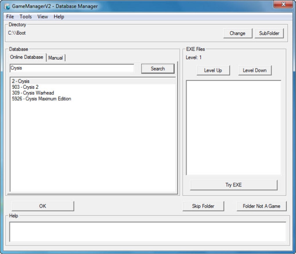This screenshot has width=296, height=254.
Task: Select the '903 - Crysis 2' result
Action: point(93,87)
